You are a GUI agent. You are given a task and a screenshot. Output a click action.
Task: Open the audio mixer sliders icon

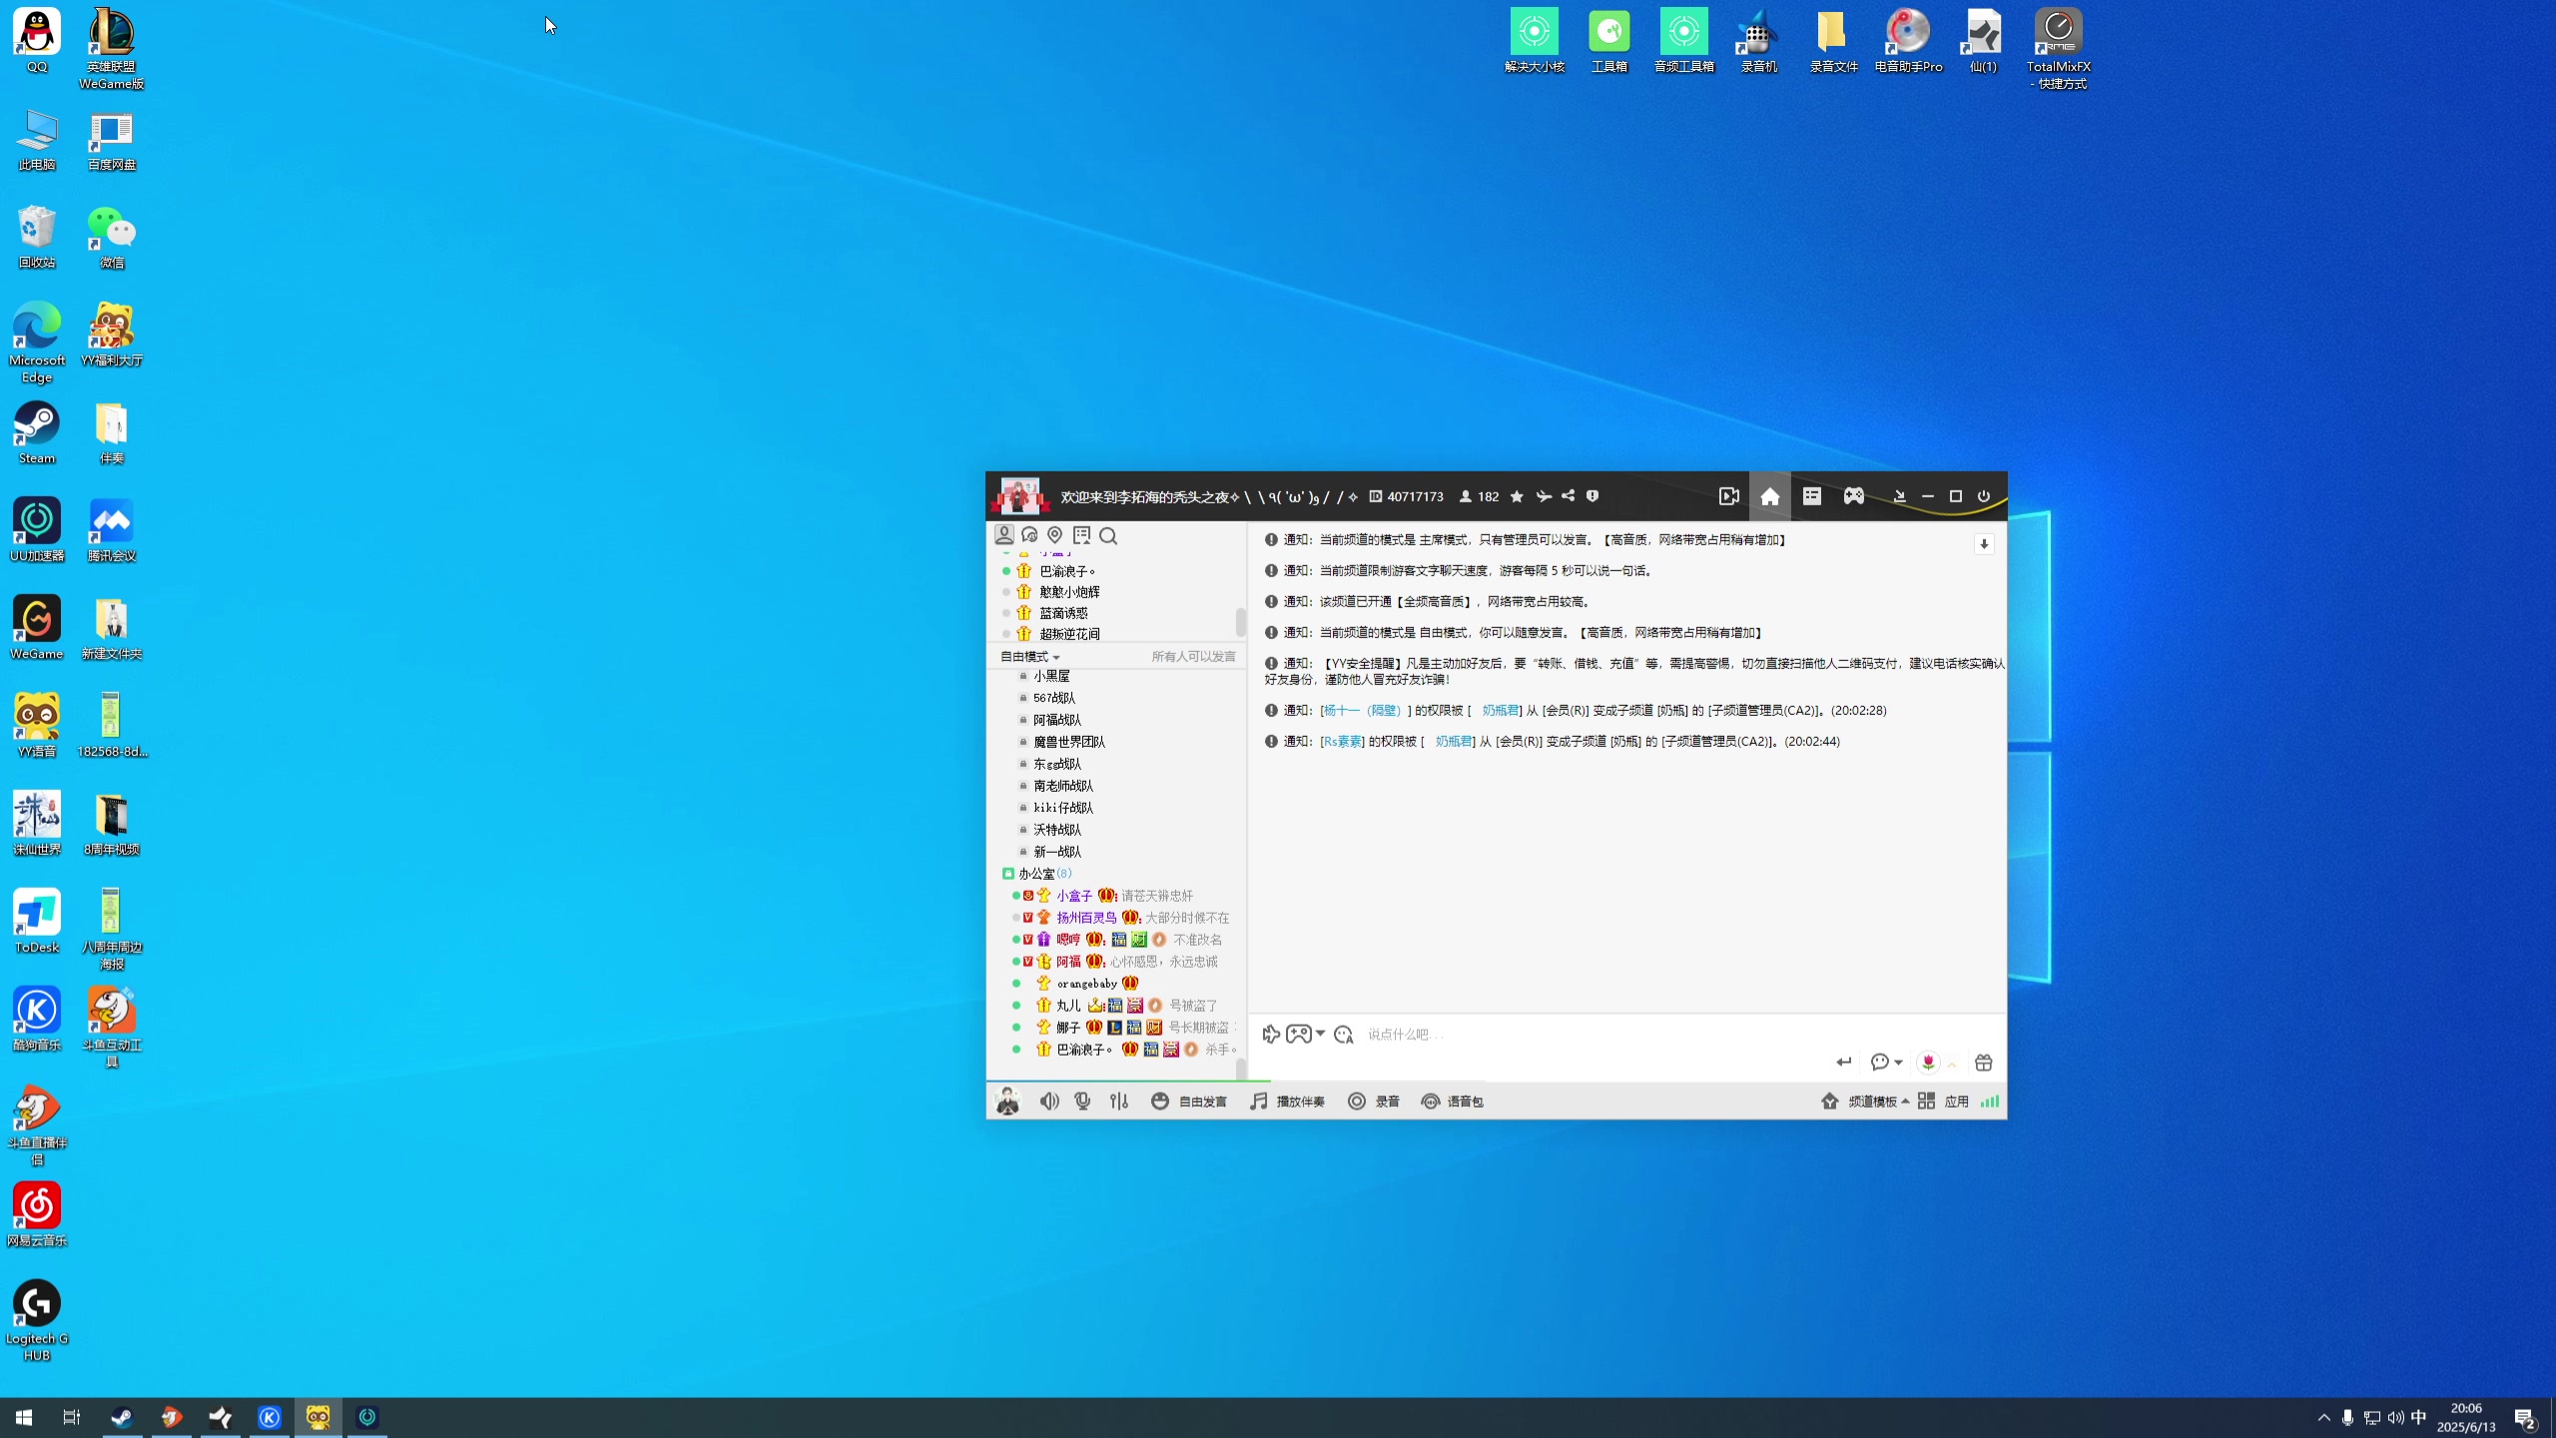tap(1119, 1101)
